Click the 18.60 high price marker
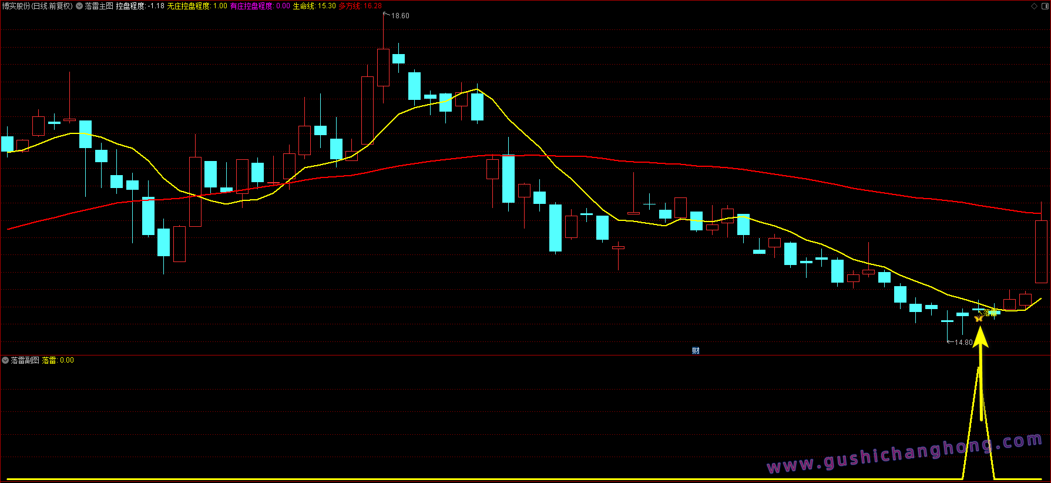 [400, 16]
